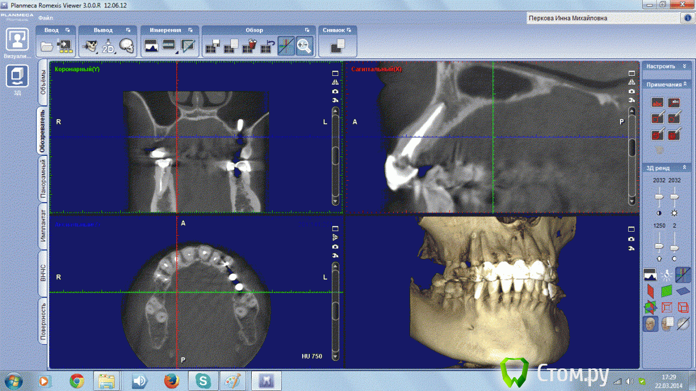Open the Обзор group options arrow

[307, 30]
